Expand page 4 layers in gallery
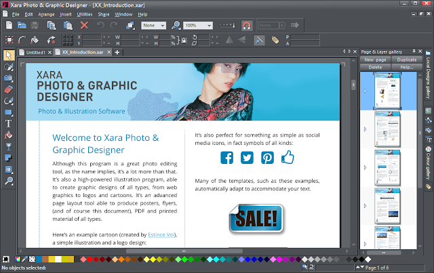 pos(365,206)
